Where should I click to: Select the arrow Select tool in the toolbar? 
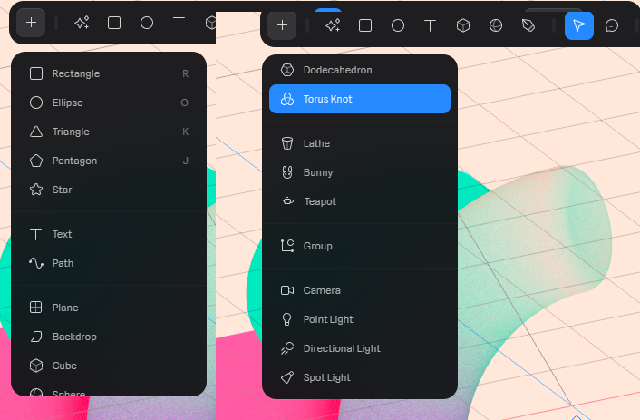578,25
